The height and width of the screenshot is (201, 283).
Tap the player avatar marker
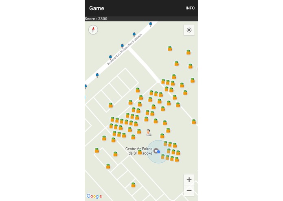click(149, 133)
